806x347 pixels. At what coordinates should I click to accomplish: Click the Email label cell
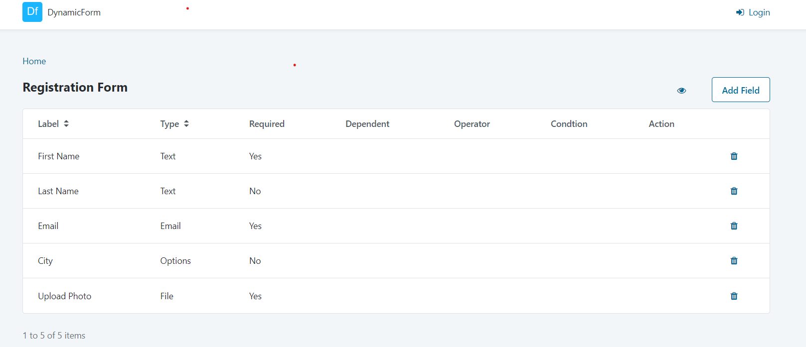[x=48, y=226]
